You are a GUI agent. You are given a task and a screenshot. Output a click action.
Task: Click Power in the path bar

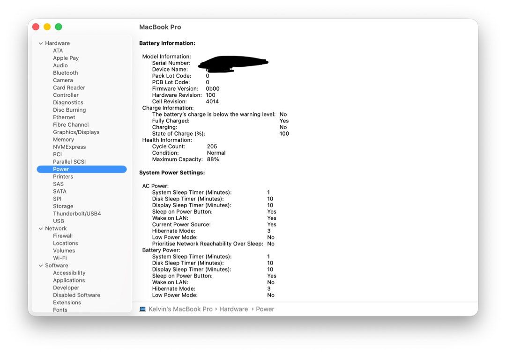coord(265,309)
